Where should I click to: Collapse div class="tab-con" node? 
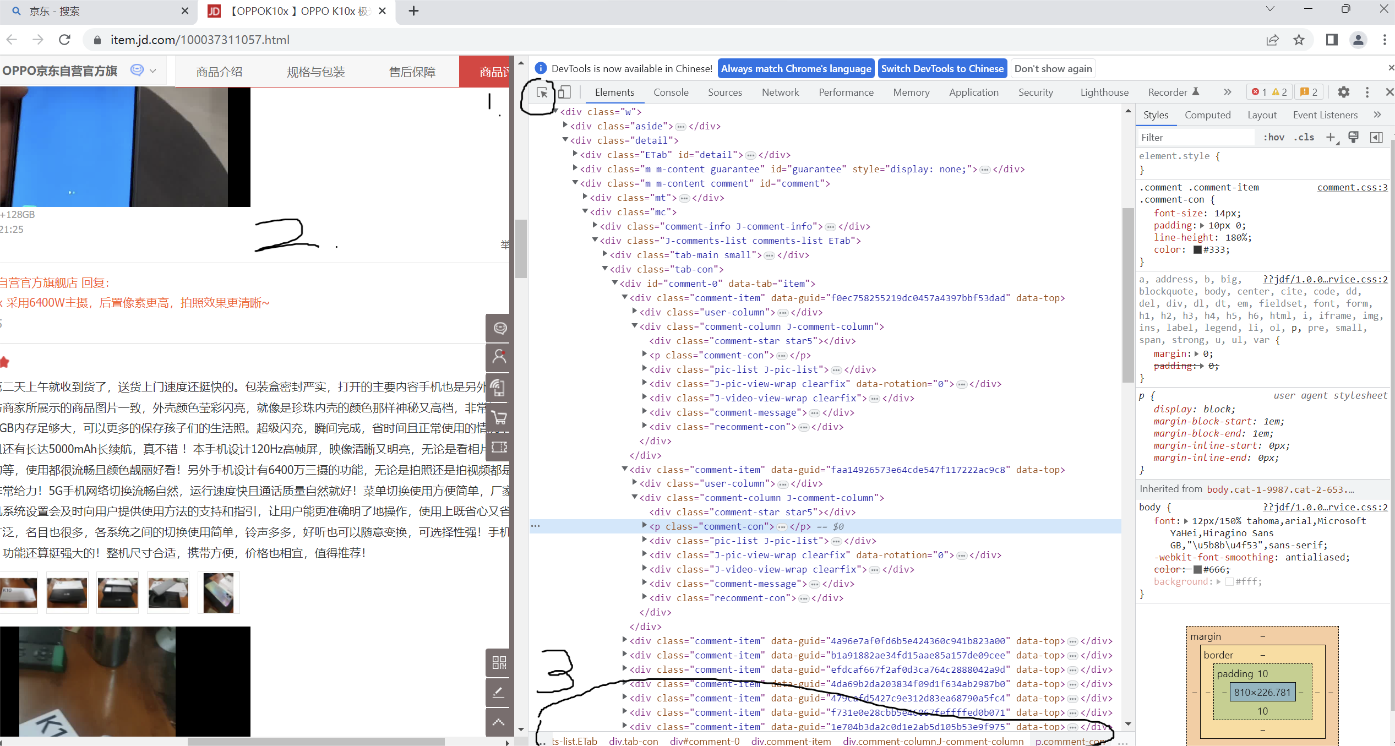click(x=605, y=269)
